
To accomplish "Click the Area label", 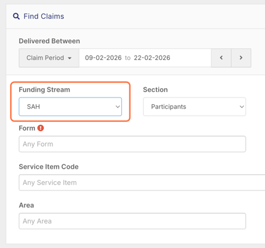I will (26, 205).
